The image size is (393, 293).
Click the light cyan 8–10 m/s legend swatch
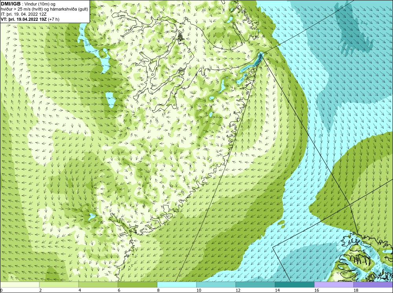click(x=177, y=285)
